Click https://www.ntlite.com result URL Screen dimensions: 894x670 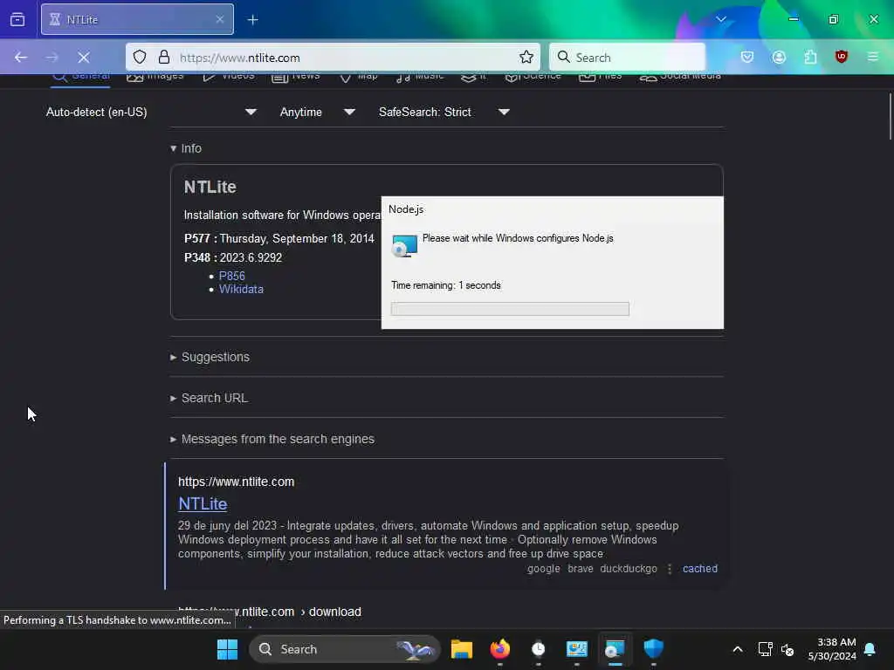[x=236, y=482]
